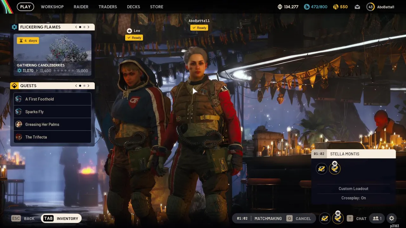Viewport: 406px width, 228px height.
Task: Click the 01:02 timer in Stella Montis panel
Action: (x=319, y=154)
